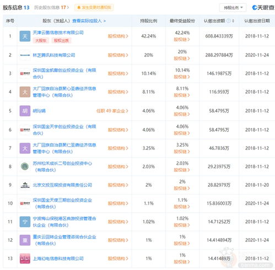Screen dimensions: 275x270
Task: Click the logo of 深圳国金天宇创业投资企业
Action: click(x=25, y=130)
